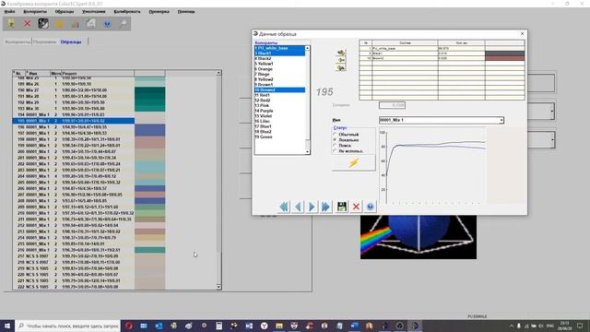
Task: Open the Образцы menu
Action: (65, 12)
